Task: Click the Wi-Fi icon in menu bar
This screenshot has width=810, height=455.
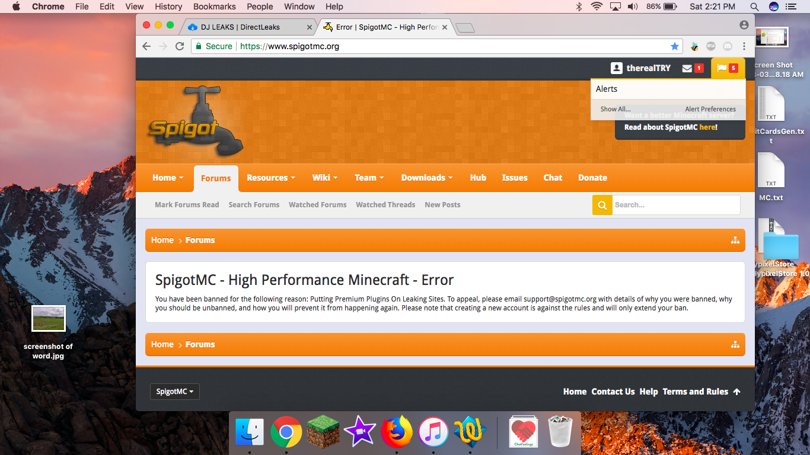Action: (597, 7)
